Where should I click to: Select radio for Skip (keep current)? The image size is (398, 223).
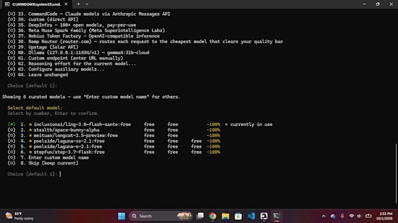tap(11, 163)
